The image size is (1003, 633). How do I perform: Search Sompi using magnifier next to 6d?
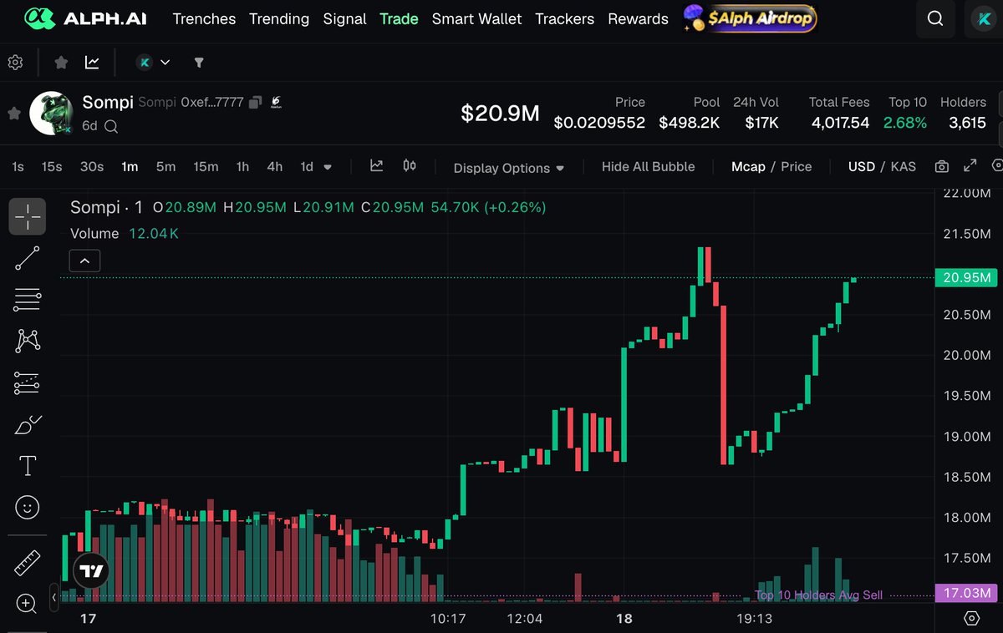click(111, 127)
